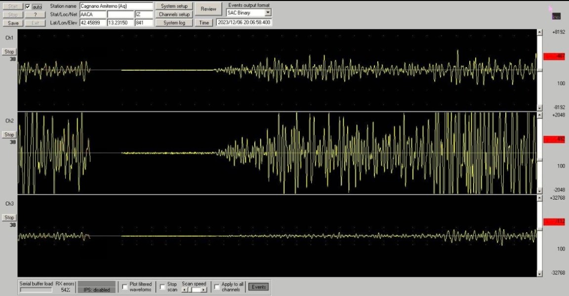569x296 pixels.
Task: Open System setup
Action: pyautogui.click(x=174, y=6)
